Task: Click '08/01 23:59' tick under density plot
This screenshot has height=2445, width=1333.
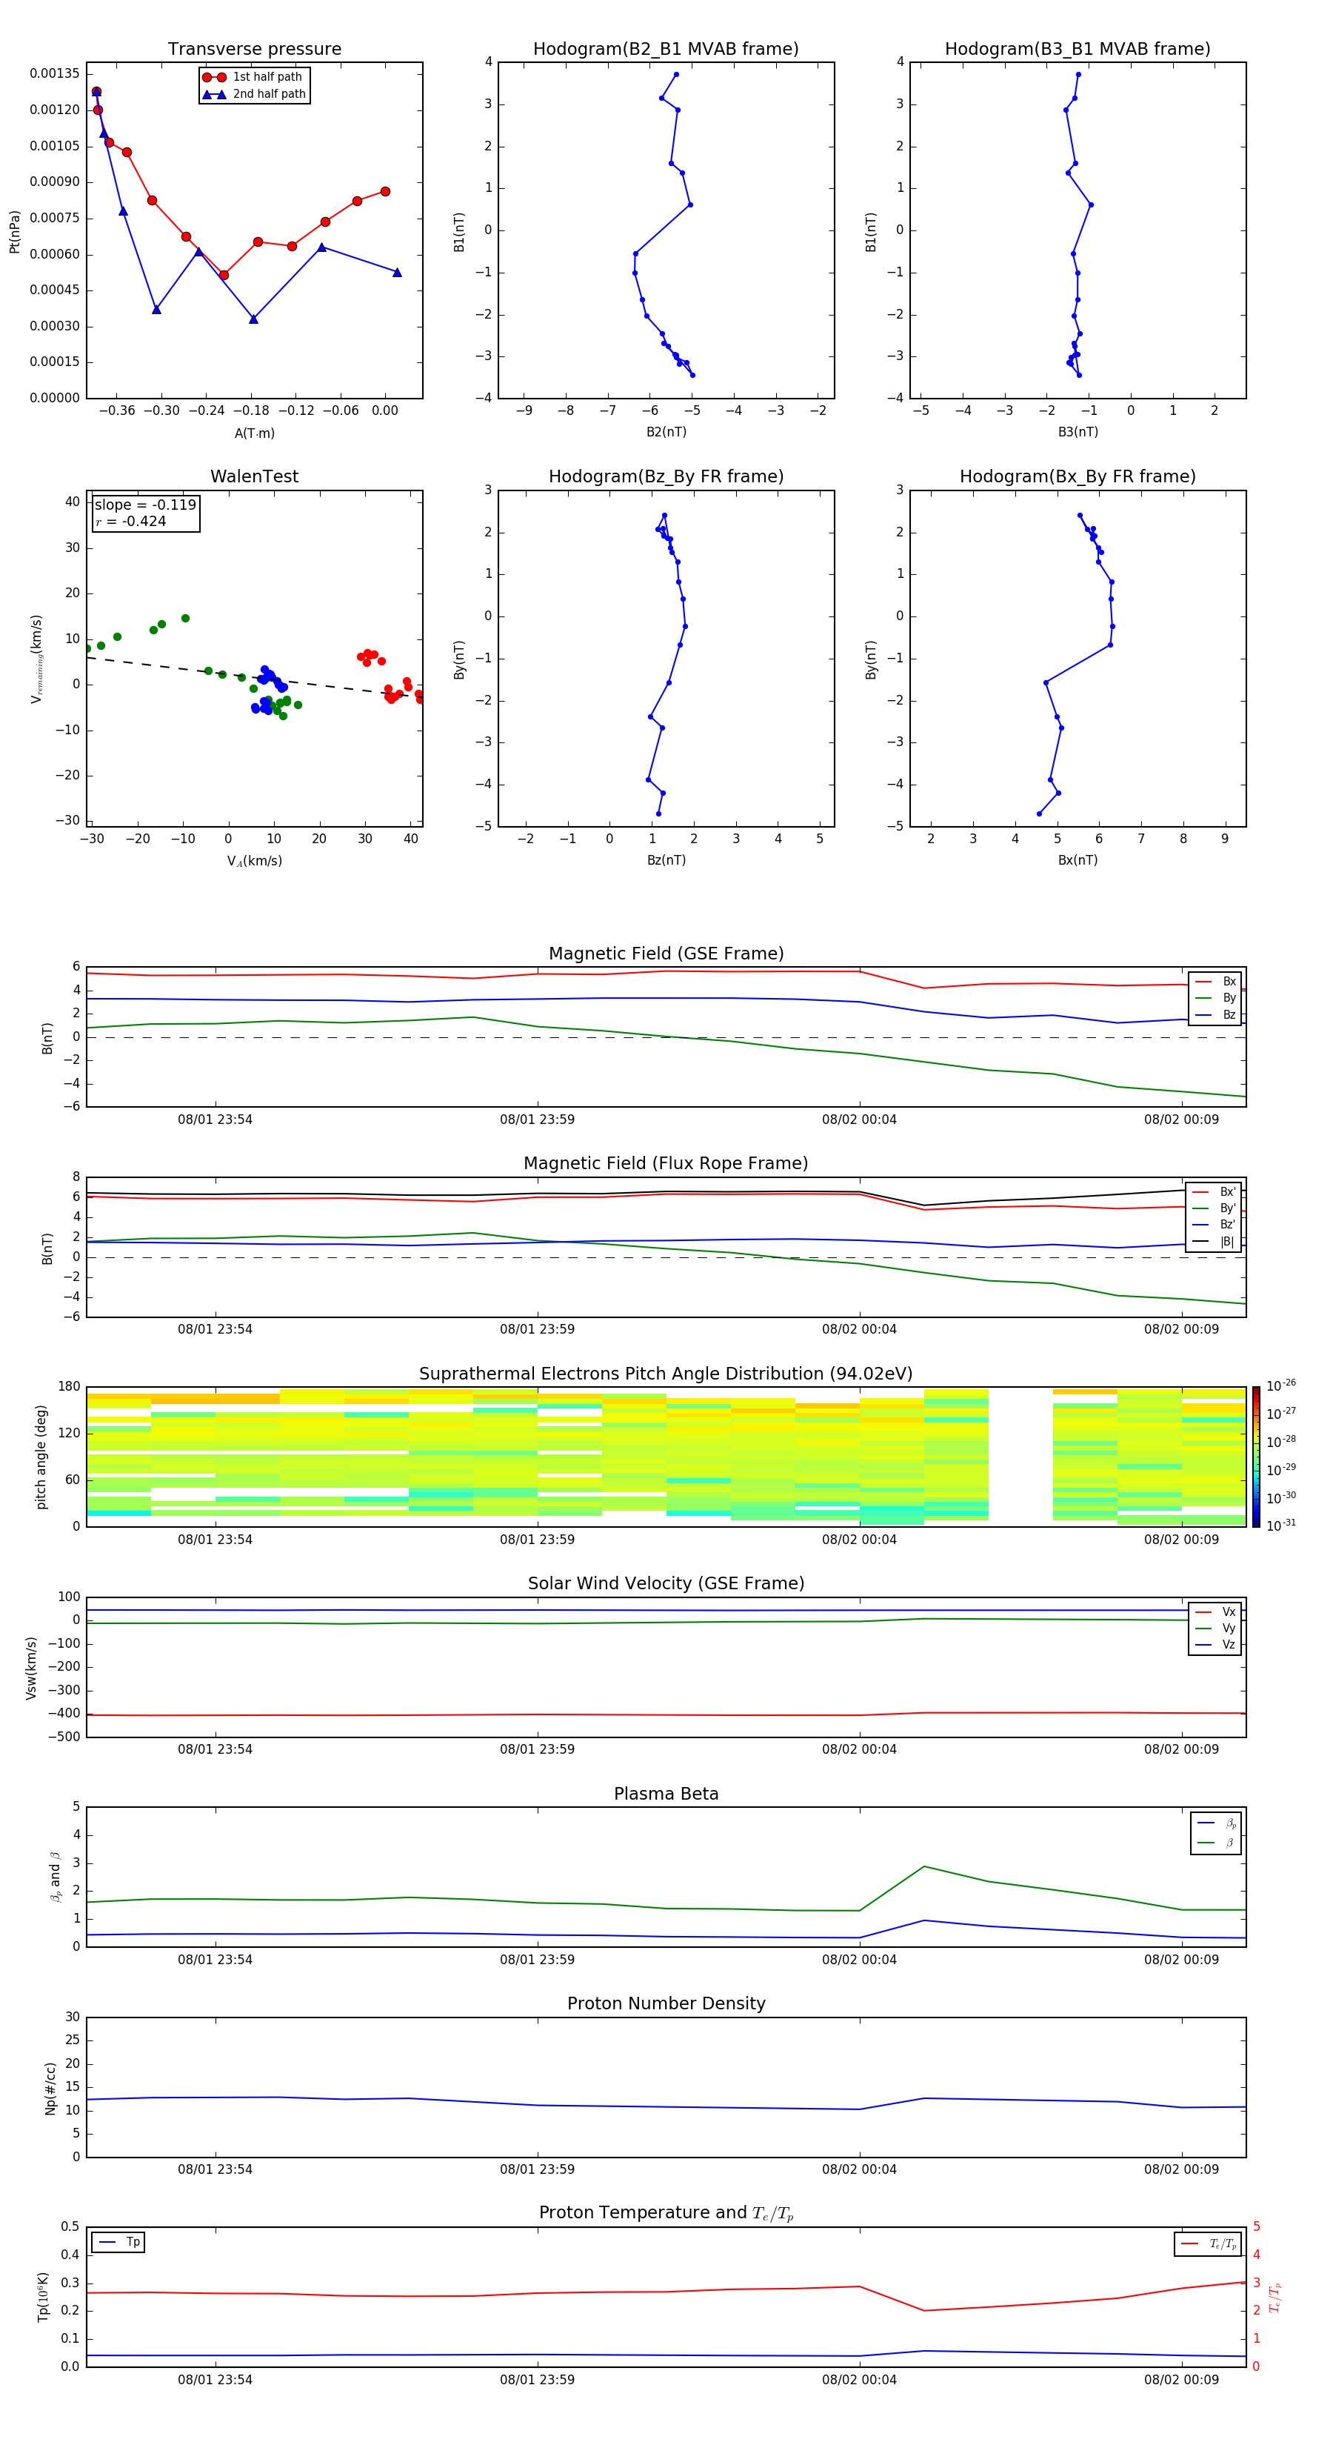Action: tap(537, 2169)
